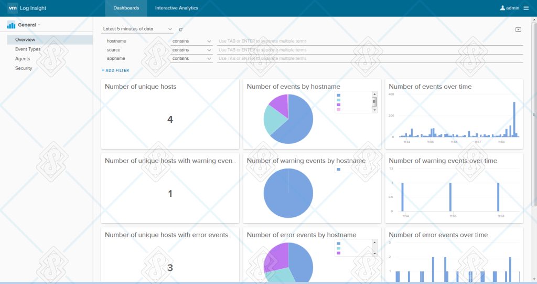Click the blue legend swatch in events by hostname

tap(339, 96)
